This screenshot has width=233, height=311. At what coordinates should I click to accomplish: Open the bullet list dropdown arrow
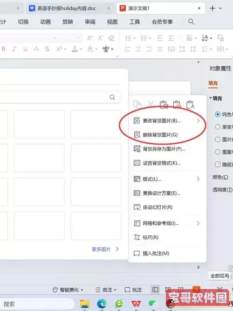click(x=135, y=38)
